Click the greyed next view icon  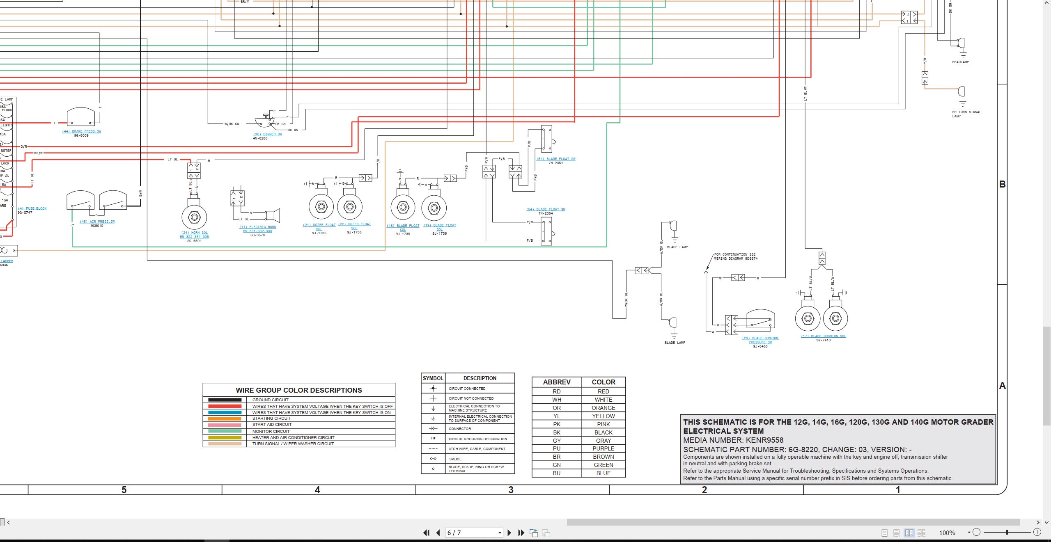(546, 533)
